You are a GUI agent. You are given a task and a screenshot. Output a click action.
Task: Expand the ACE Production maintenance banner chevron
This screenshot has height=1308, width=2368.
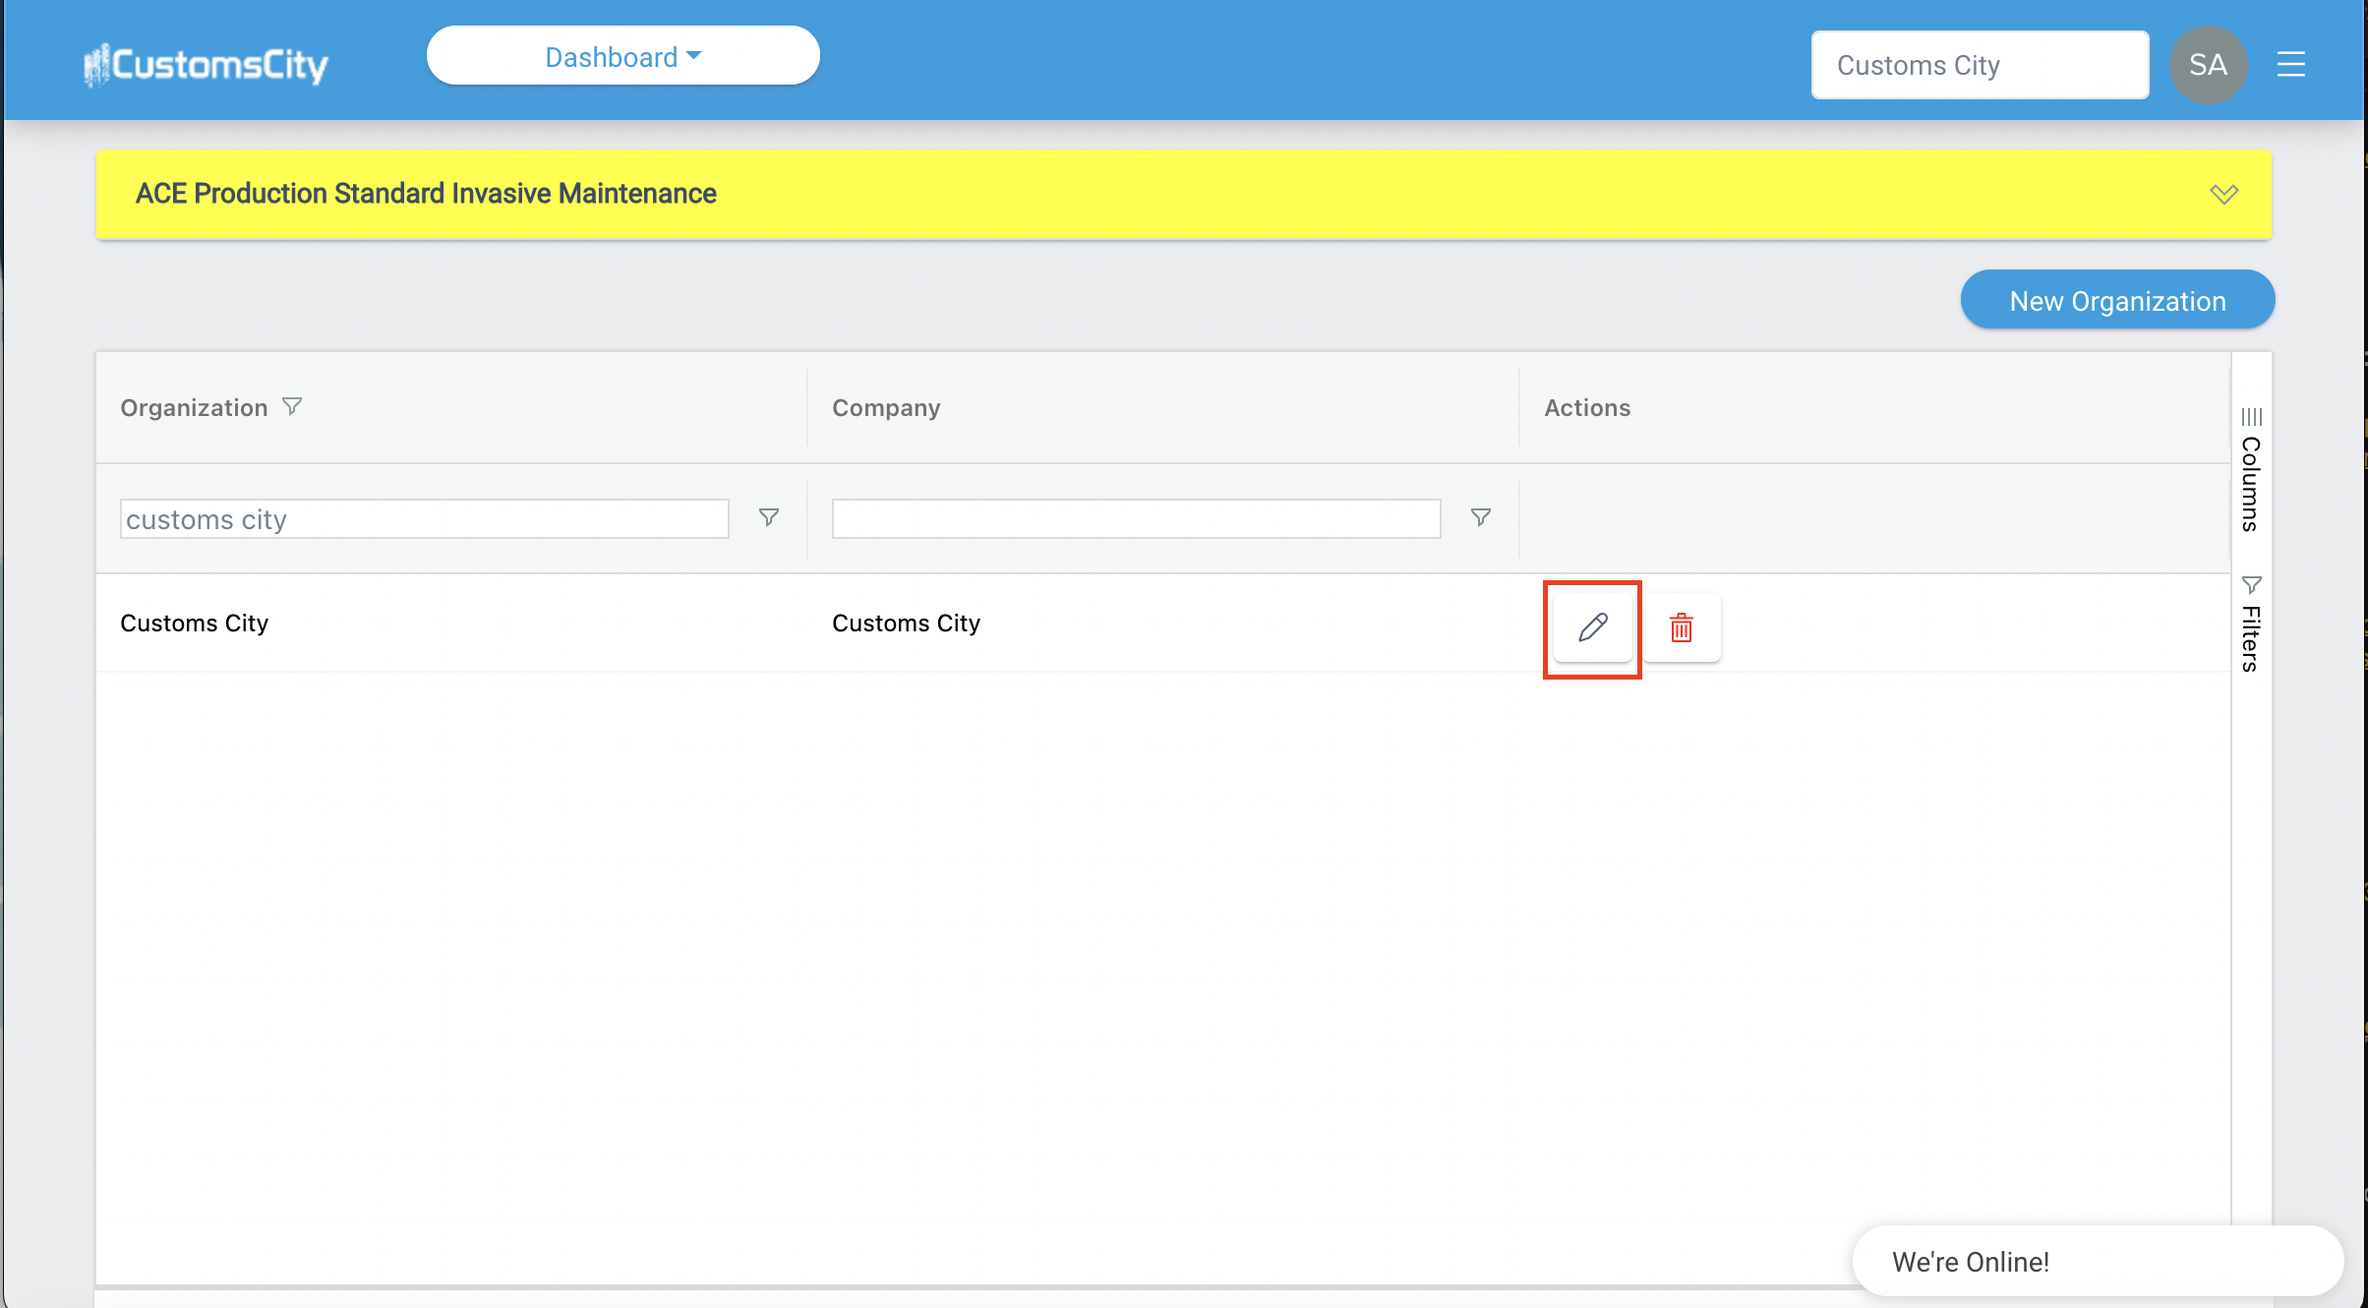pyautogui.click(x=2223, y=194)
